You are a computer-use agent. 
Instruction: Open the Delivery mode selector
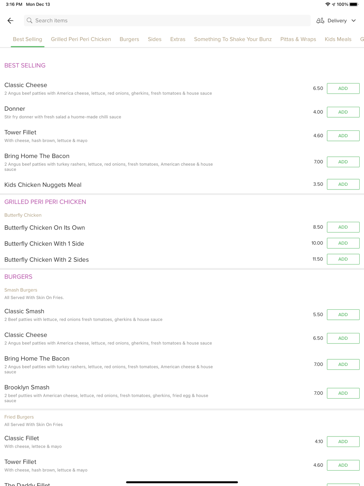(x=336, y=21)
